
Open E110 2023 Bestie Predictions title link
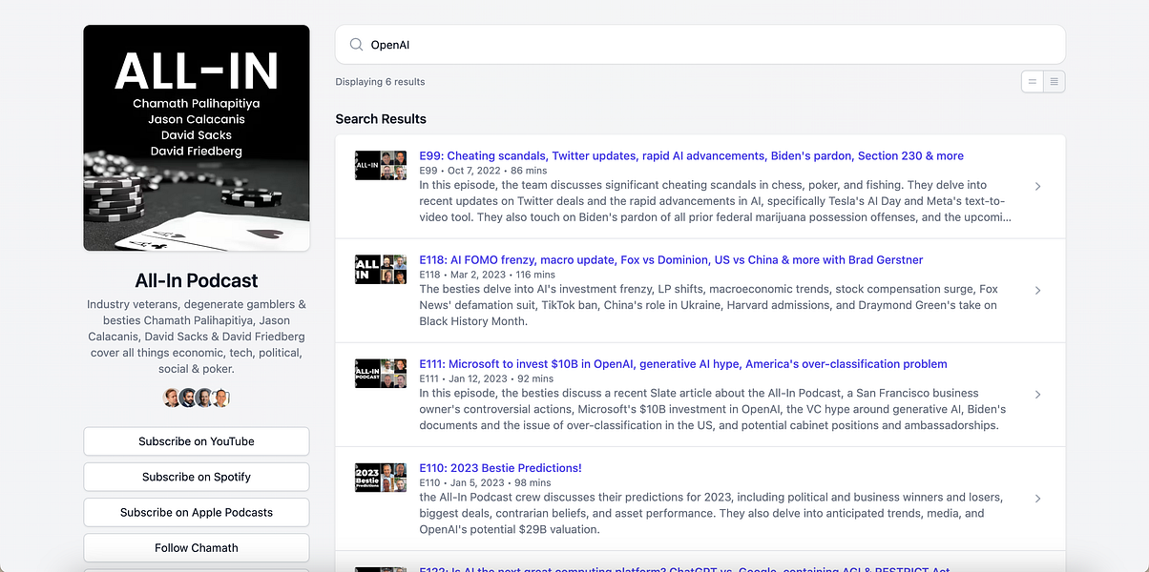pos(500,468)
